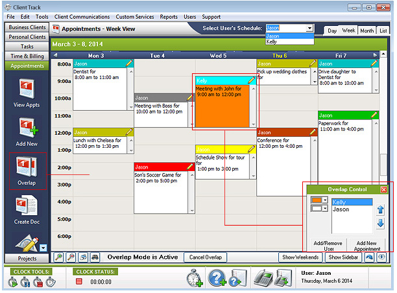The height and width of the screenshot is (293, 397).
Task: Open the Tasks sidebar section
Action: pyautogui.click(x=27, y=46)
